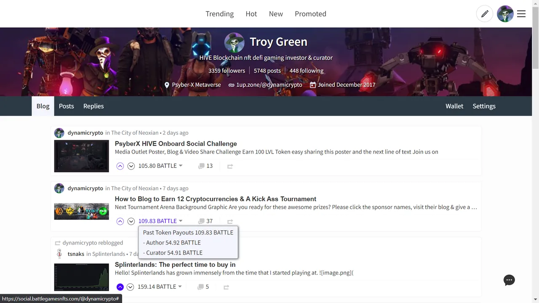Open tsnaks author profile link
The height and width of the screenshot is (303, 539).
[x=76, y=254]
